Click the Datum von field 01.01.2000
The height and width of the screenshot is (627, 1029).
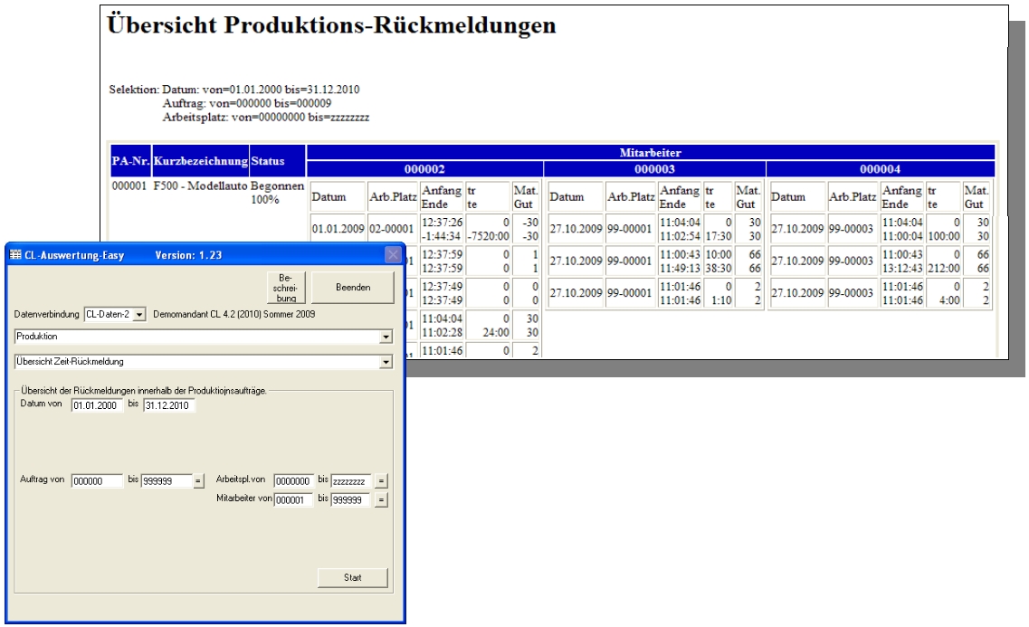(97, 405)
